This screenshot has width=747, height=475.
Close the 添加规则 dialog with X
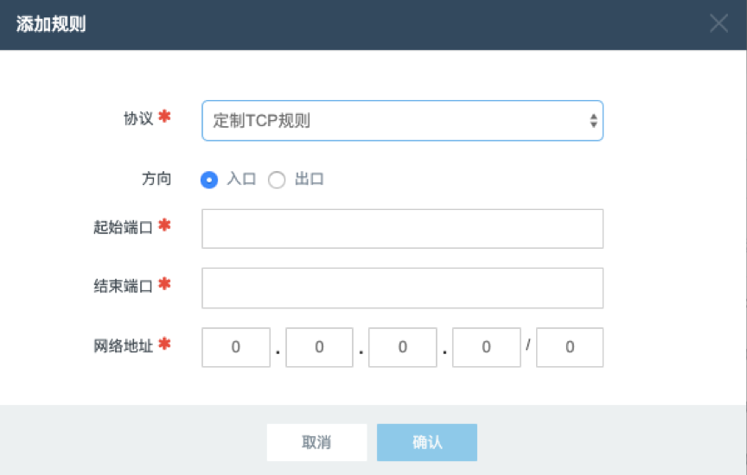click(x=718, y=22)
